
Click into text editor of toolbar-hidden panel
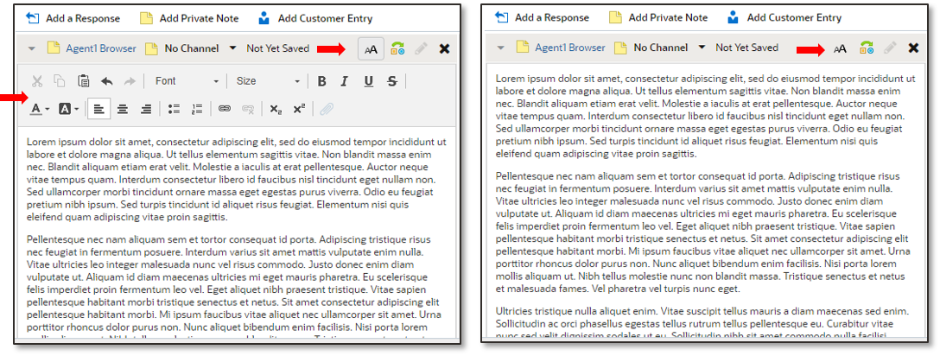click(x=706, y=200)
